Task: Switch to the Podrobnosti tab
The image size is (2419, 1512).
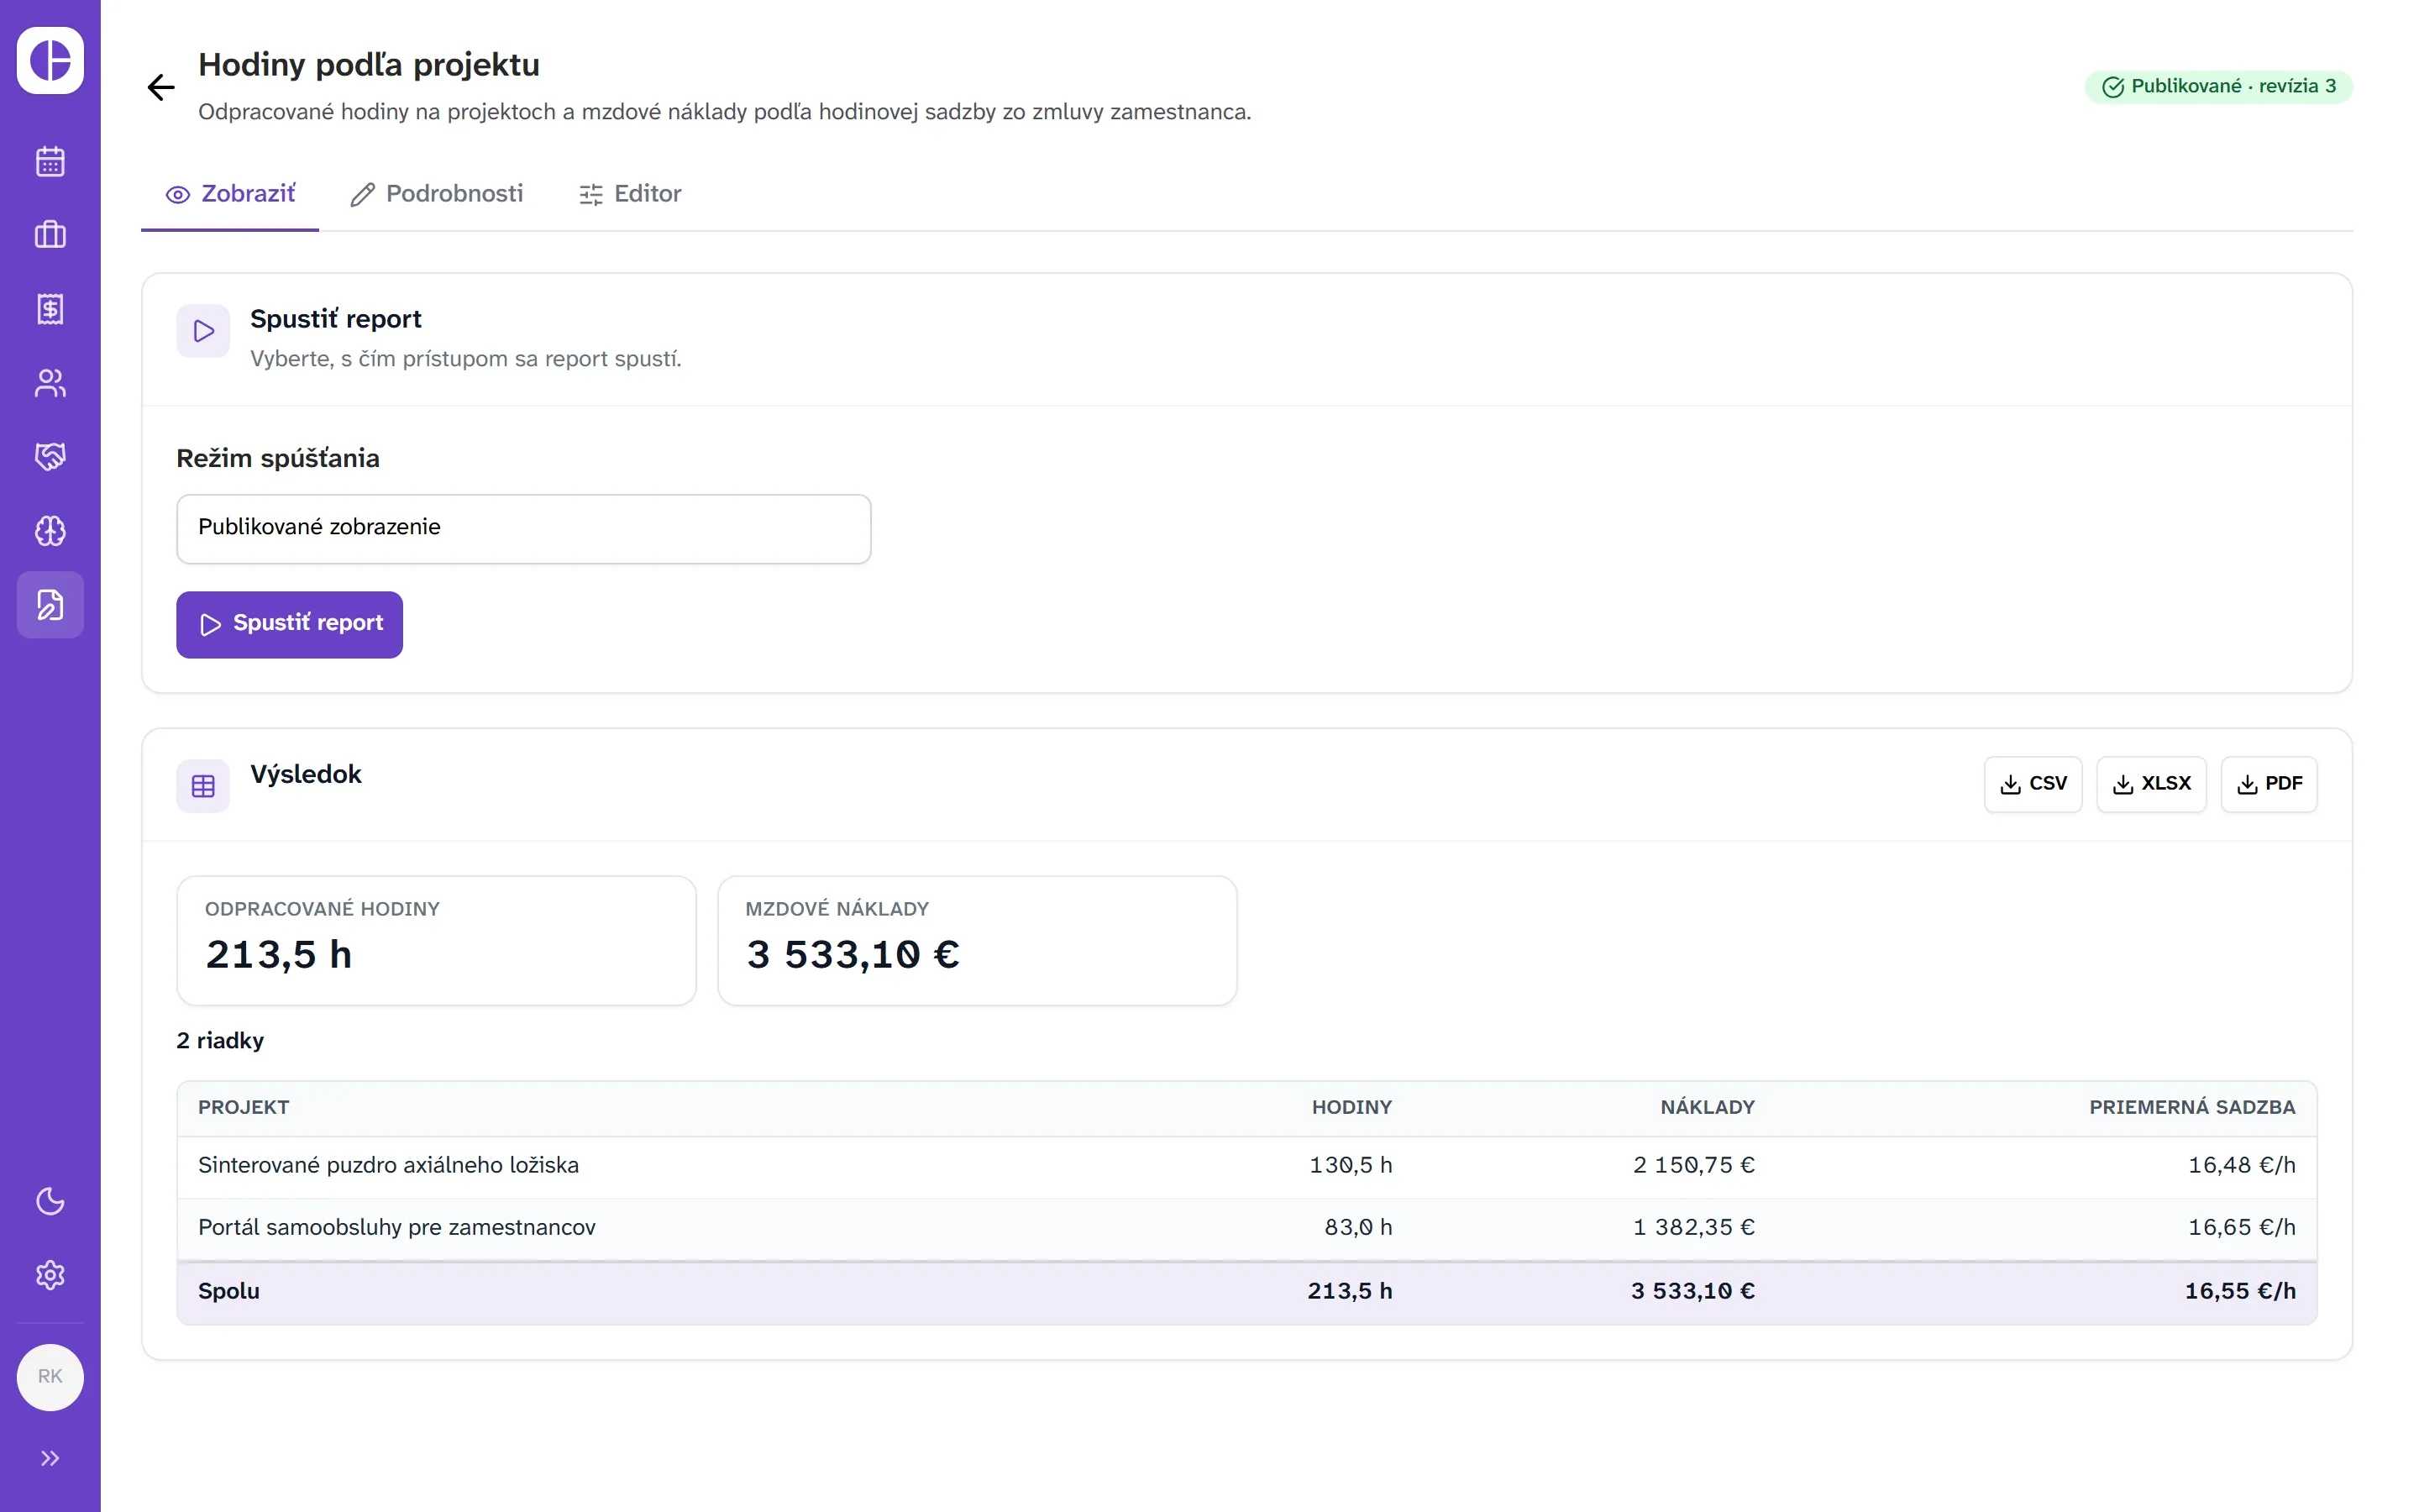Action: pos(437,194)
